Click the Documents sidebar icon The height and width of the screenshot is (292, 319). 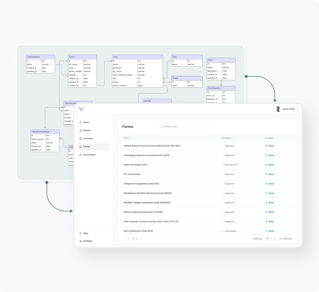(81, 155)
